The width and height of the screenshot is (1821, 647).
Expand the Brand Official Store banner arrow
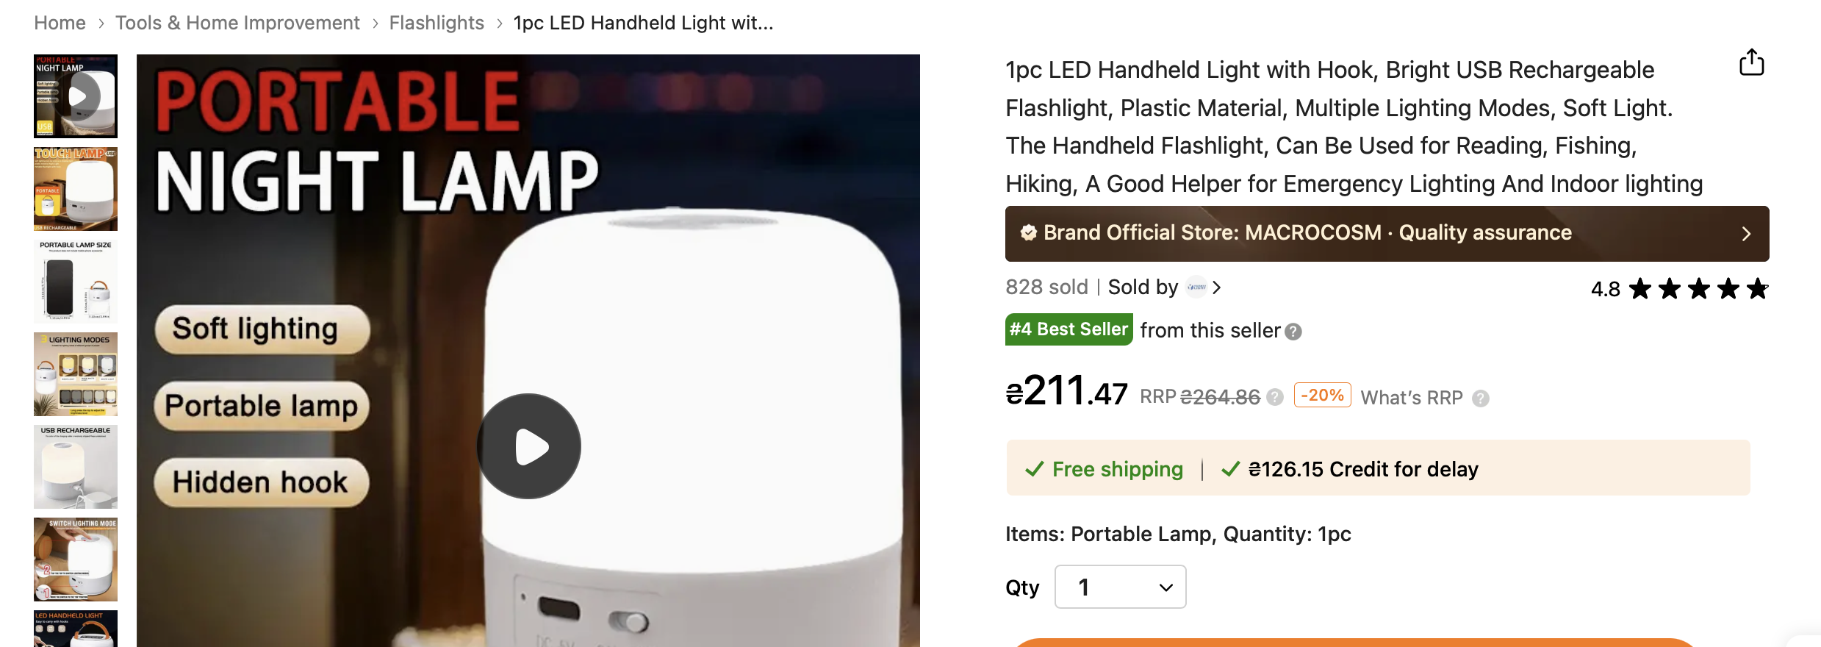[1746, 234]
